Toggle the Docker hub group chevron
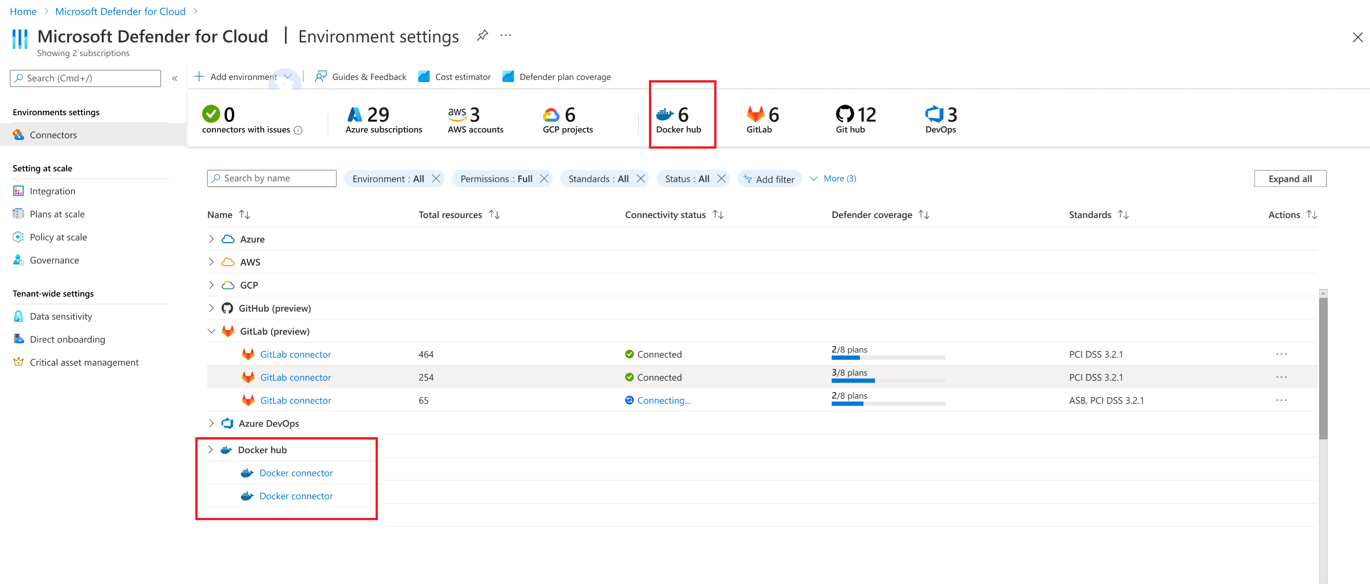 (x=210, y=450)
